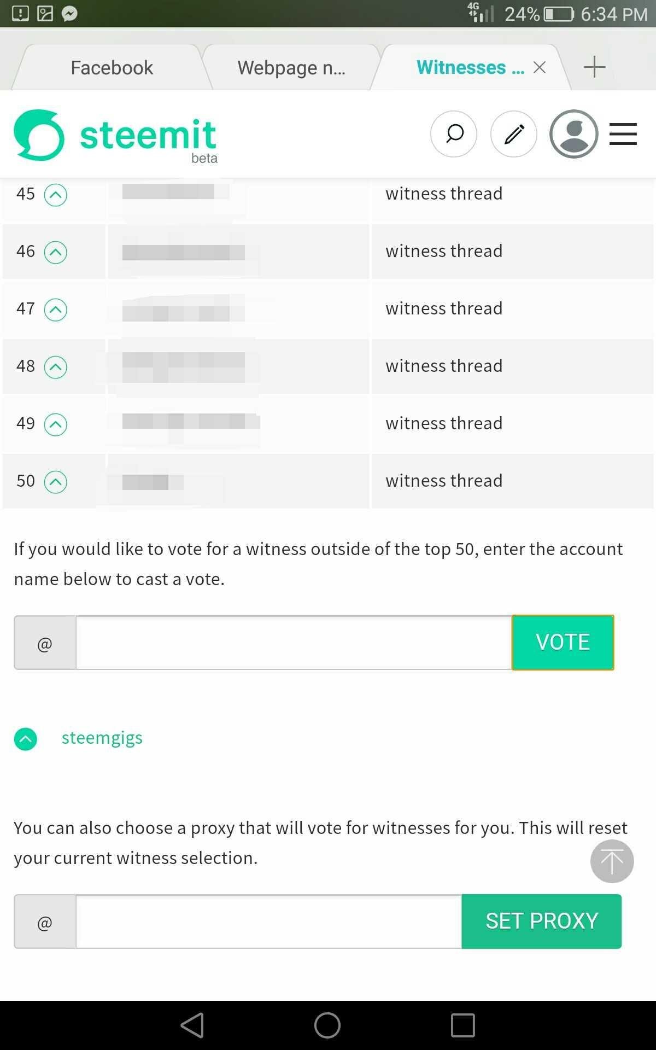The image size is (656, 1050).
Task: Switch to the Facebook tab
Action: point(112,68)
